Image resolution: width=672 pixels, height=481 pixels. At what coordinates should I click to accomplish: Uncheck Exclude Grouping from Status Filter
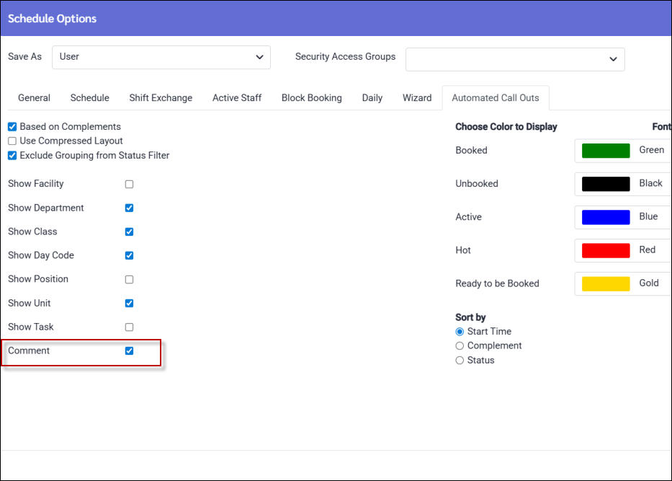(12, 156)
